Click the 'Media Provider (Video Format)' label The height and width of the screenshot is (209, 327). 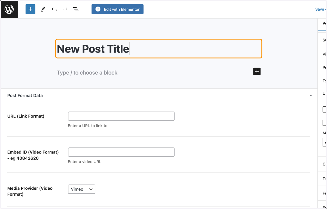[x=30, y=191]
